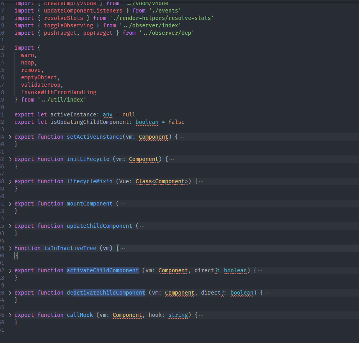Viewport: 359px width, 343px height.
Task: Click the fold ellipsis on the isInInactiveTree line
Action: pos(123,248)
